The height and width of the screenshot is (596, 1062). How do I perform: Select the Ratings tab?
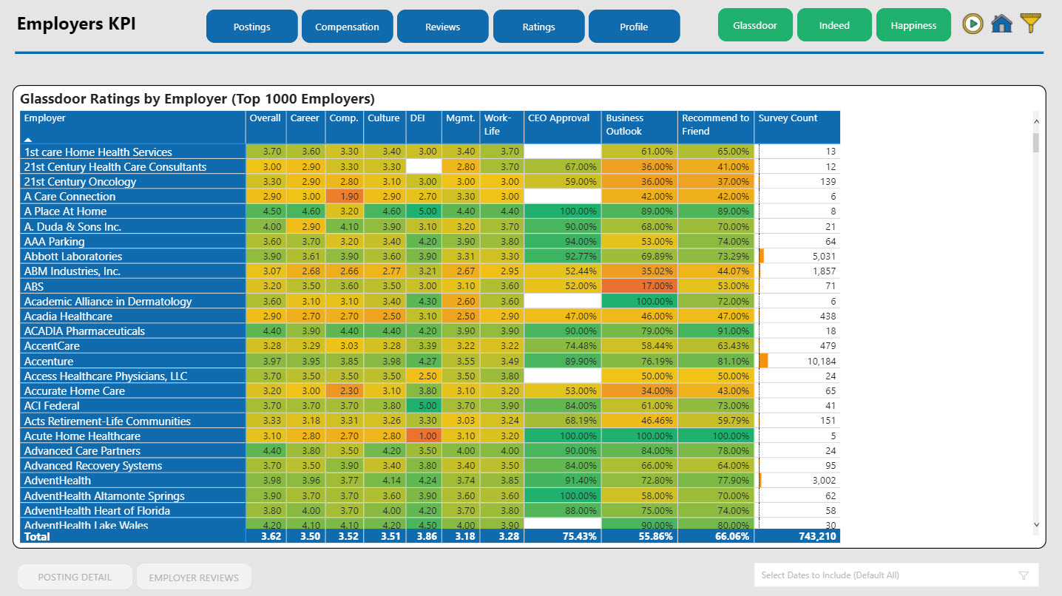coord(538,25)
